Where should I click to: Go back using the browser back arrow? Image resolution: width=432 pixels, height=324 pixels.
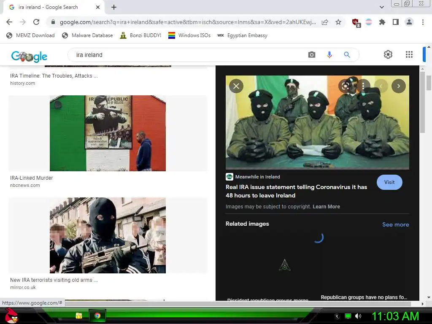click(x=9, y=22)
